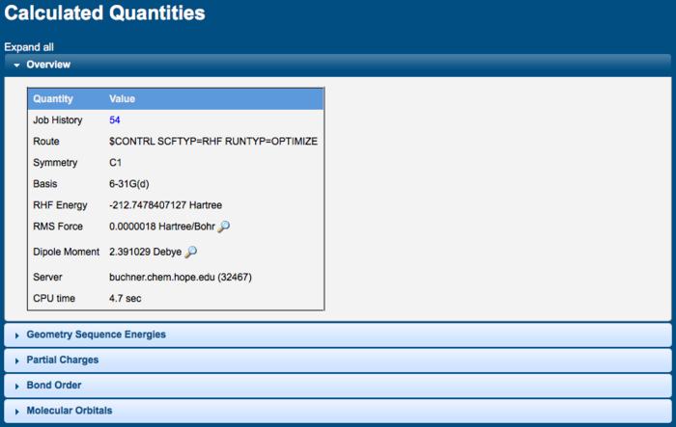Image resolution: width=676 pixels, height=427 pixels.
Task: Click the triangle icon beside Bond Order
Action: pos(16,386)
